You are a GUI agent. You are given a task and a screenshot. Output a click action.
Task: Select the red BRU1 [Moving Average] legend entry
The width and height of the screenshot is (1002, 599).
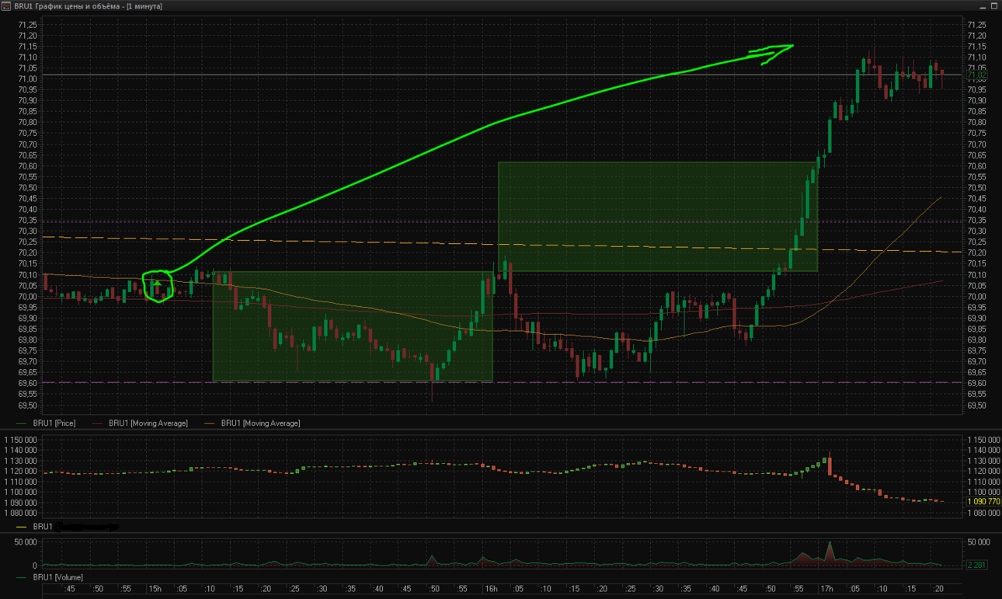pyautogui.click(x=141, y=423)
